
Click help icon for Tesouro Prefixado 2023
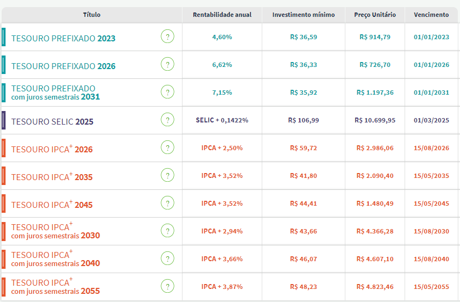point(167,37)
